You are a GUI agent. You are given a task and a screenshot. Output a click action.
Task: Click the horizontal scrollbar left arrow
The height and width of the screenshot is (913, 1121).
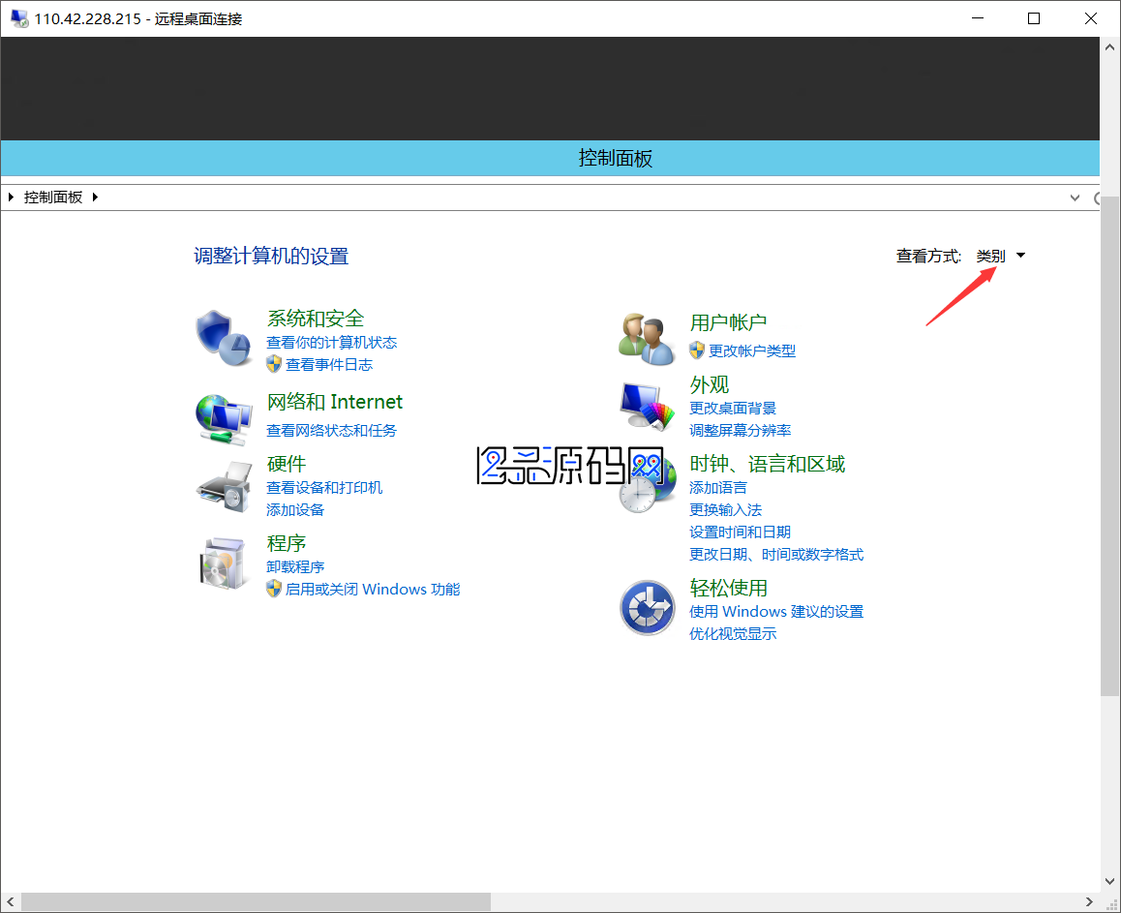tap(10, 901)
